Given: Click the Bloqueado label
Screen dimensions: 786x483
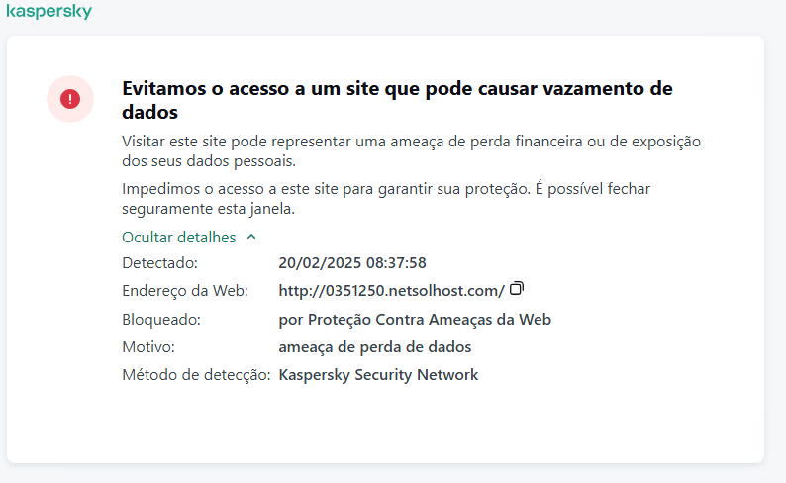Looking at the screenshot, I should click(161, 320).
